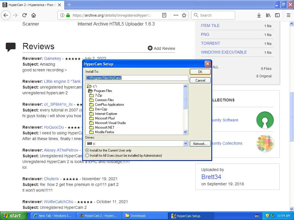Click the Community Collections mosaic thumbnail
Viewport: 294px width, 220px height.
click(x=265, y=144)
